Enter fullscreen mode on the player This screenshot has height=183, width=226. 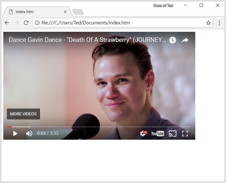coord(185,133)
